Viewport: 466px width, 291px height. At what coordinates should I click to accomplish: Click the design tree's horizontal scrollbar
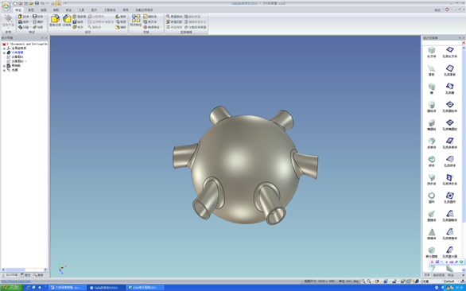24,270
